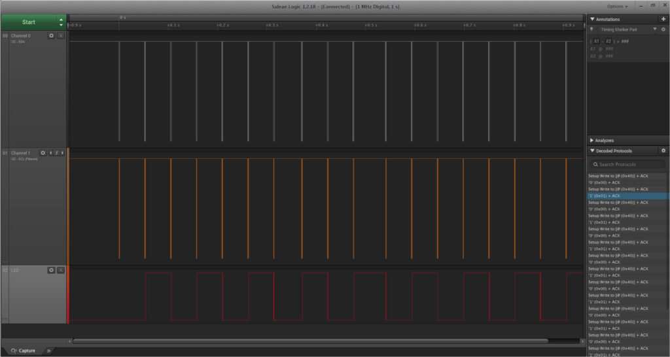Add a new annotation with the plus icon
670x357 pixels.
[663, 19]
